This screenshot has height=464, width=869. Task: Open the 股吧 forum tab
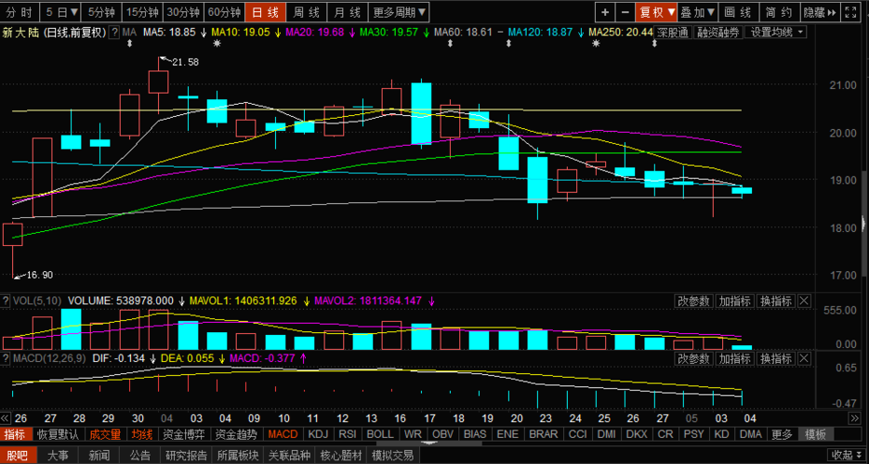18,456
